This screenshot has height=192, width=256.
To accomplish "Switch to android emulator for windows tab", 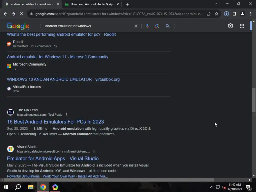I will coord(32,4).
